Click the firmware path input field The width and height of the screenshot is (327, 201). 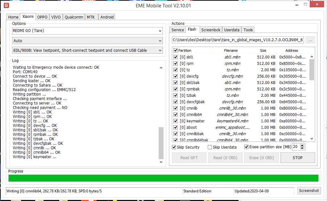click(x=238, y=40)
